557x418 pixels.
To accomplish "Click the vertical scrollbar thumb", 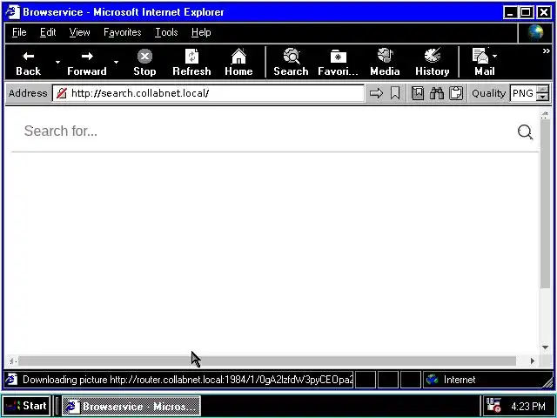I will pos(546,204).
